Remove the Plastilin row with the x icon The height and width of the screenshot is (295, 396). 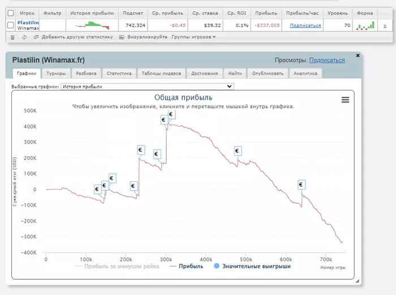click(x=385, y=25)
